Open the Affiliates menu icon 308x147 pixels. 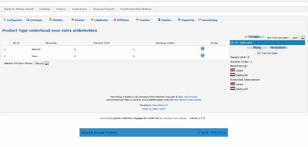pyautogui.click(x=114, y=20)
